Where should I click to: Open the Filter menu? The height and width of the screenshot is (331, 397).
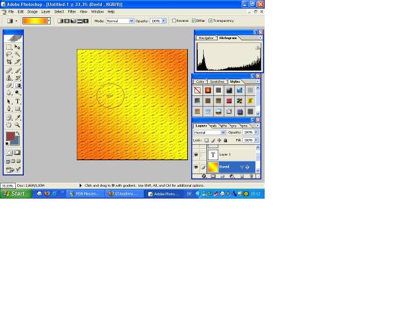(71, 11)
